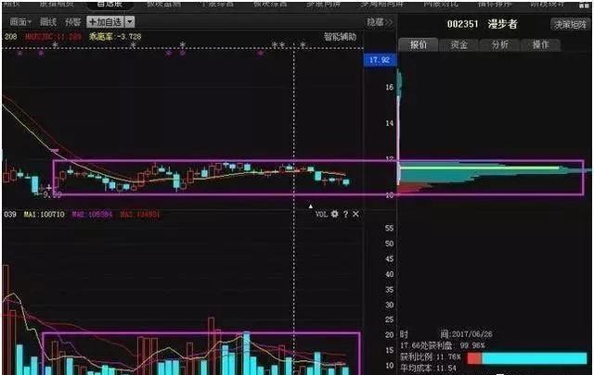Expand the arrow next to +加自选
Viewport: 594px width, 375px height.
[130, 22]
